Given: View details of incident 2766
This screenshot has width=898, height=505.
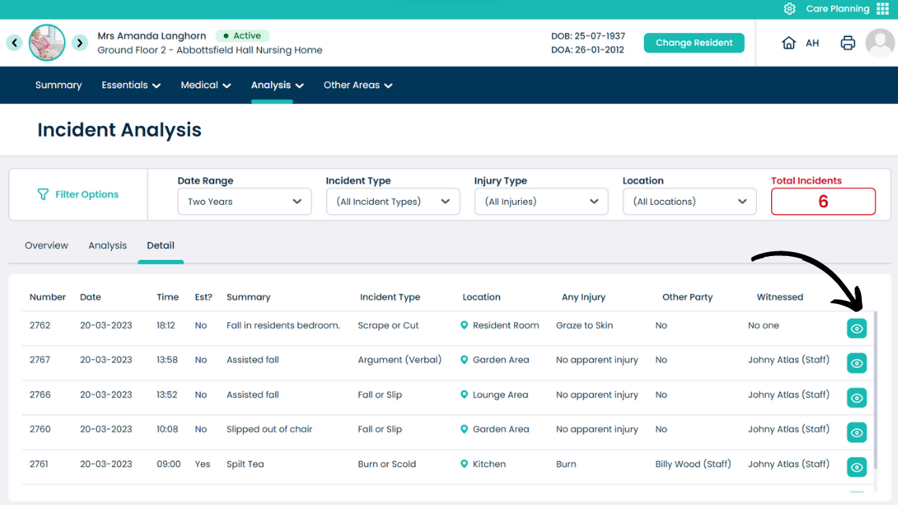Looking at the screenshot, I should click(x=857, y=398).
